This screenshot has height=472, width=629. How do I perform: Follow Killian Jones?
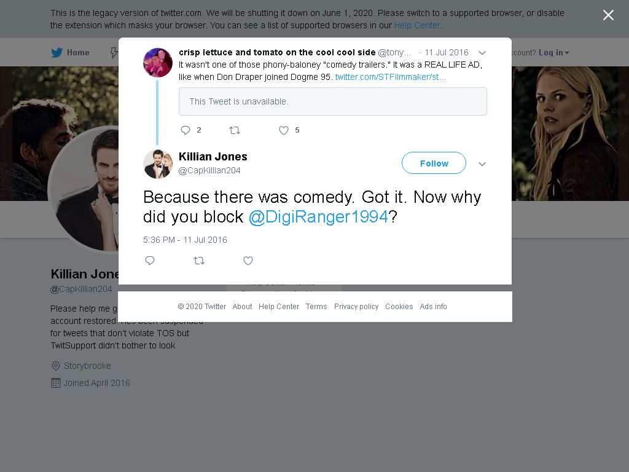pyautogui.click(x=434, y=163)
